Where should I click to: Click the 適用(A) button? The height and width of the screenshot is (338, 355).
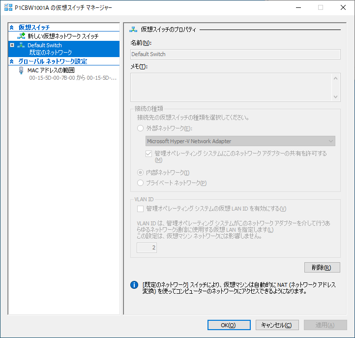pyautogui.click(x=325, y=325)
